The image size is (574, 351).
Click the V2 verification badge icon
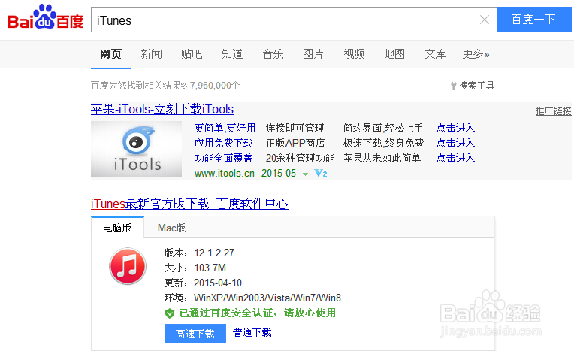(x=321, y=174)
